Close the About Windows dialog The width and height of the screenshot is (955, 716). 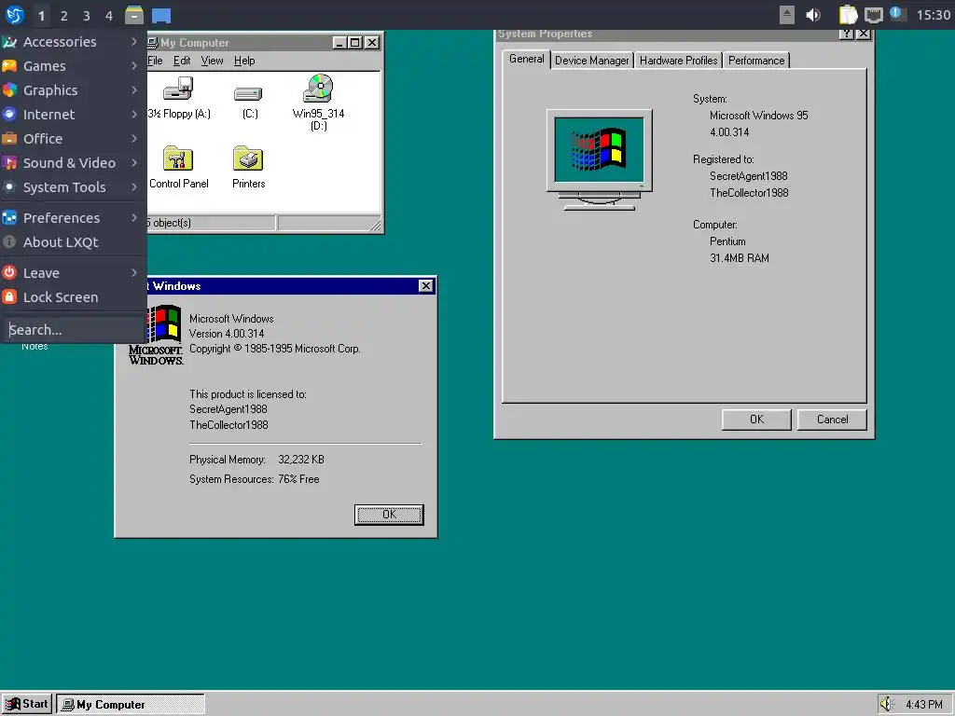click(x=425, y=286)
